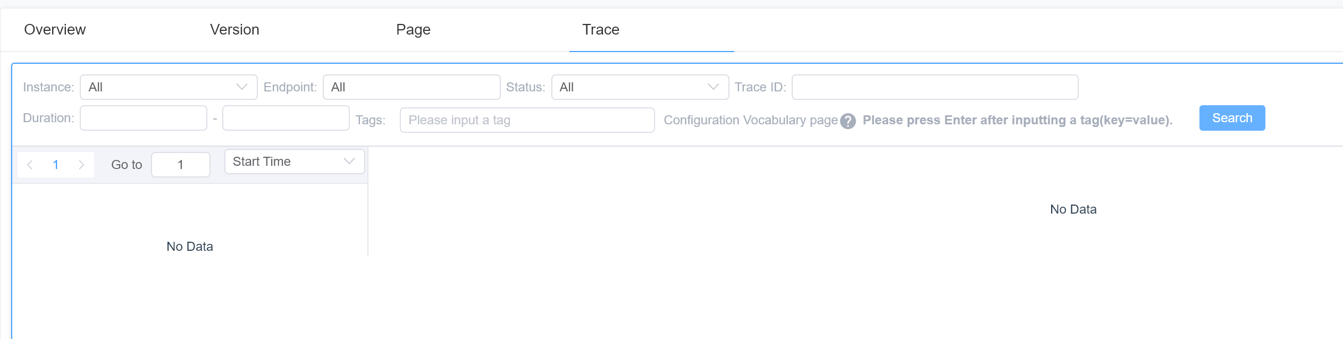This screenshot has height=339, width=1343.
Task: Focus the Endpoint input field
Action: click(411, 87)
